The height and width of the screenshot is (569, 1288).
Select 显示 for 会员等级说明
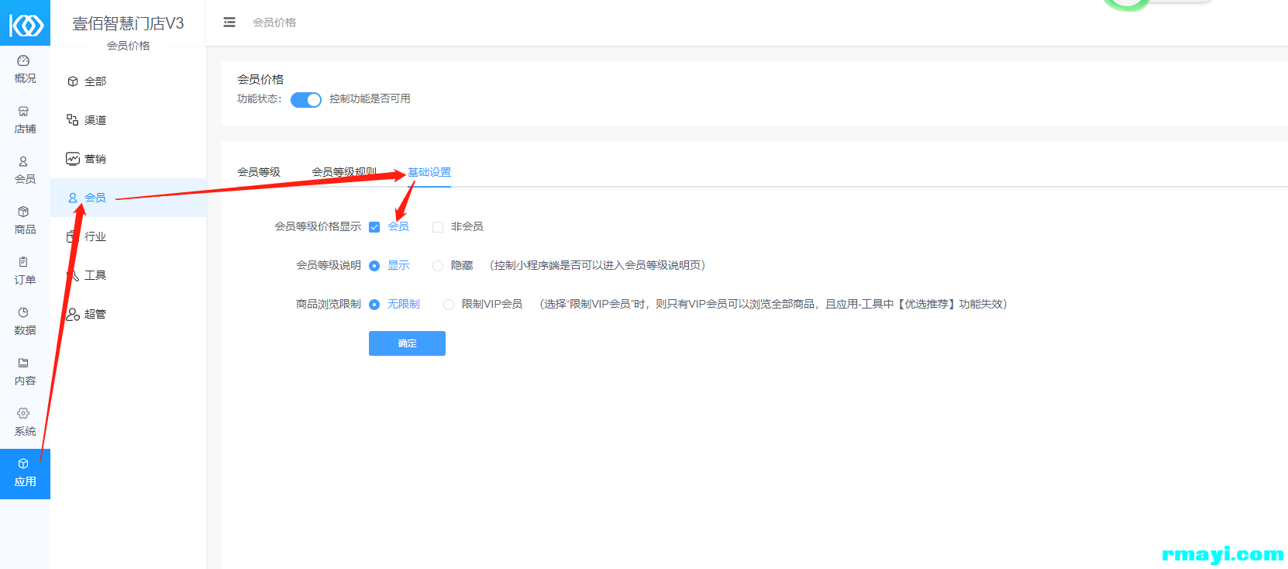click(x=374, y=266)
